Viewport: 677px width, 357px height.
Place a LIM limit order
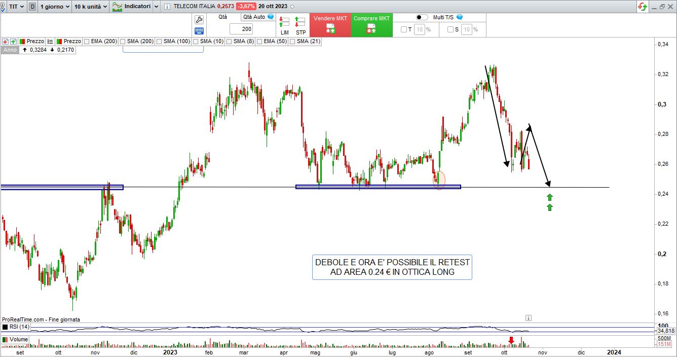(x=284, y=25)
